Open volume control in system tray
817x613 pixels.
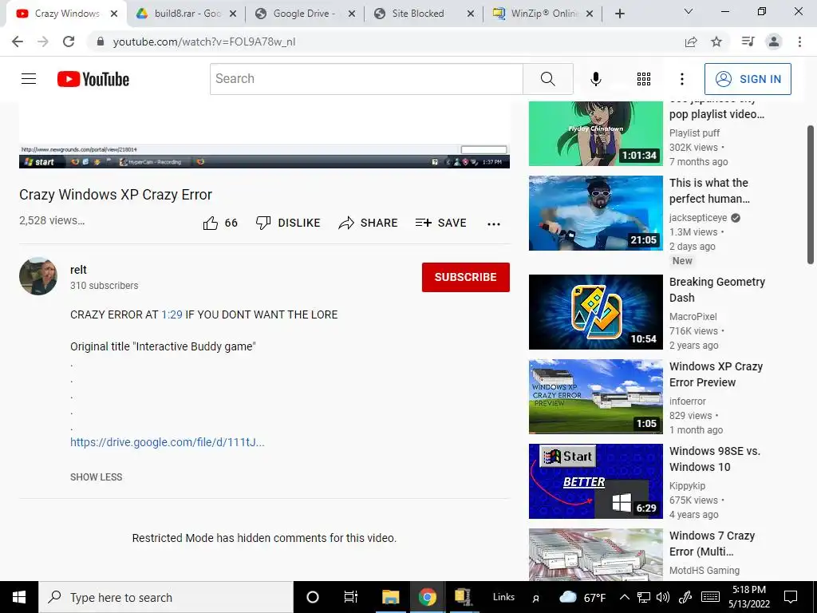pos(663,597)
